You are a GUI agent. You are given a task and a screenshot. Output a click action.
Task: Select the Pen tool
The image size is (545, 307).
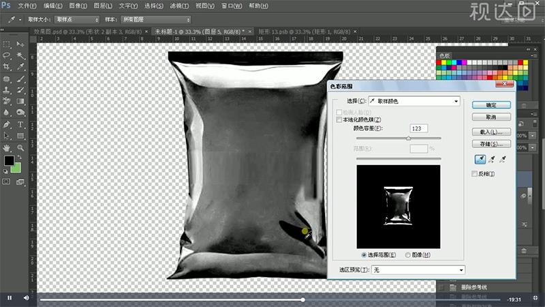(6, 124)
